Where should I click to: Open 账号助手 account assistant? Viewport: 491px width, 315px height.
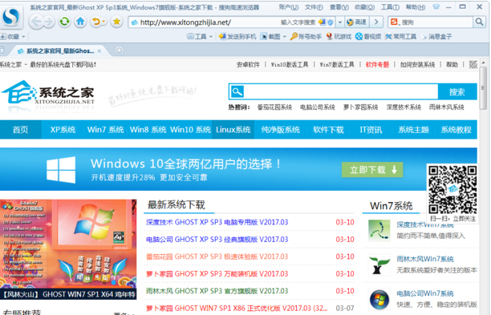(x=306, y=37)
